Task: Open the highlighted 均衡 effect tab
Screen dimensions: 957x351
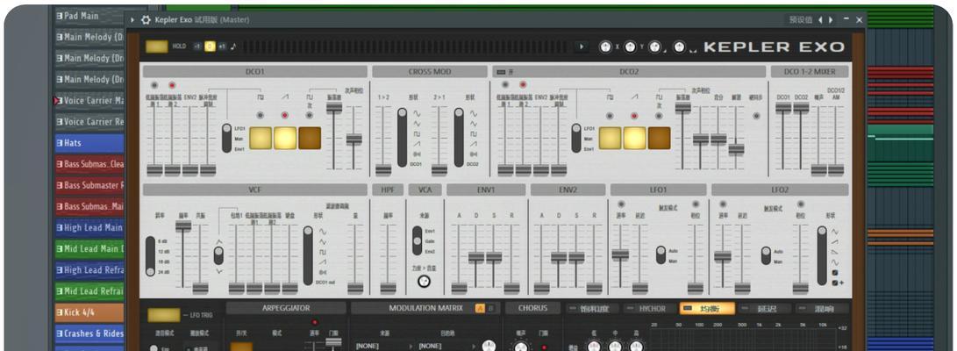Action: (707, 309)
